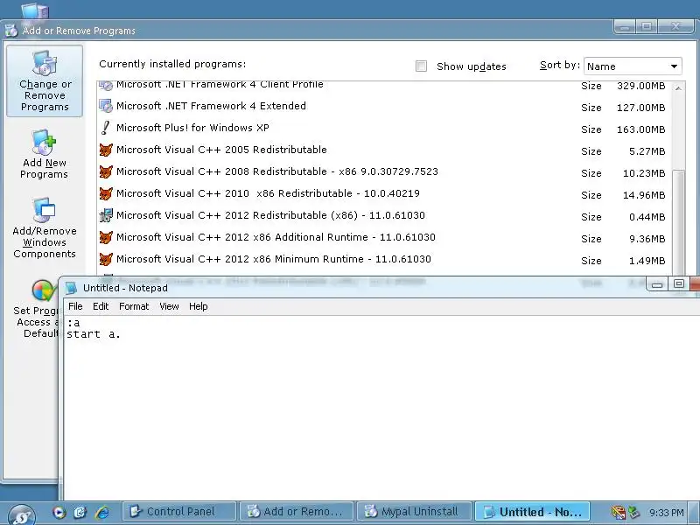This screenshot has width=700, height=525.
Task: Click the 1.49MB size value
Action: 647,261
